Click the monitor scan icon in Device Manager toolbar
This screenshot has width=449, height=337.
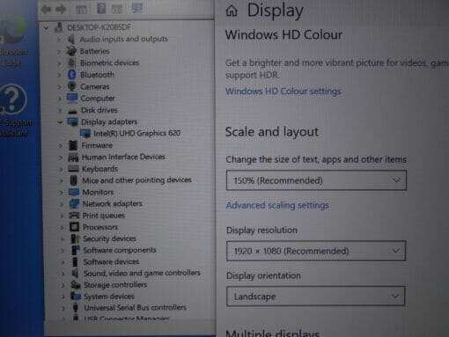pos(136,8)
